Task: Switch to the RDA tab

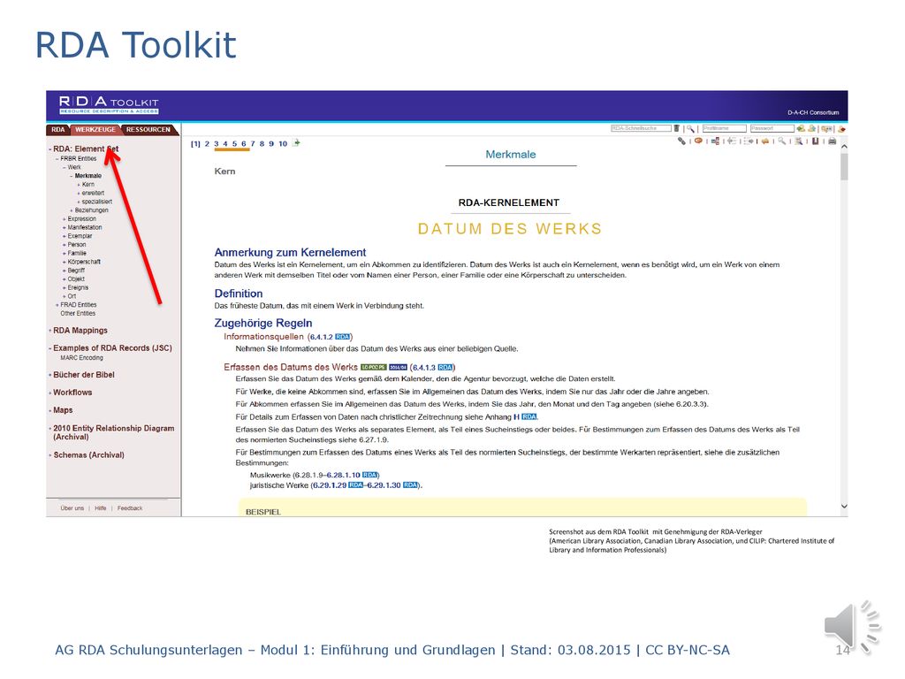Action: 58,129
